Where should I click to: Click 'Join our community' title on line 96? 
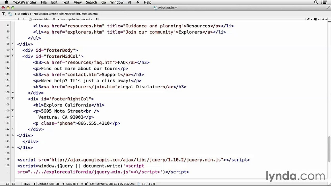[x=149, y=32]
